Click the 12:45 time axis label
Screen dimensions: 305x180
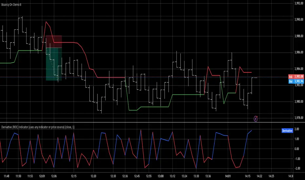(137, 176)
